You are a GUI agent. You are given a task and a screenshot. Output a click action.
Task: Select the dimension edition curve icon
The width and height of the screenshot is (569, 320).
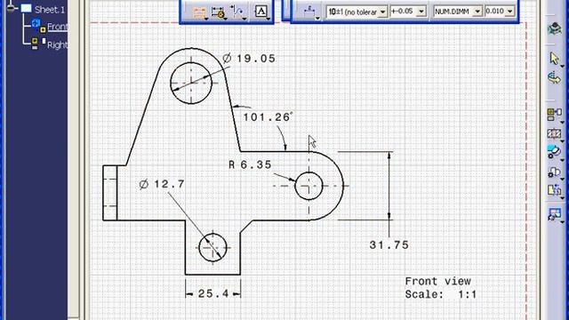237,12
